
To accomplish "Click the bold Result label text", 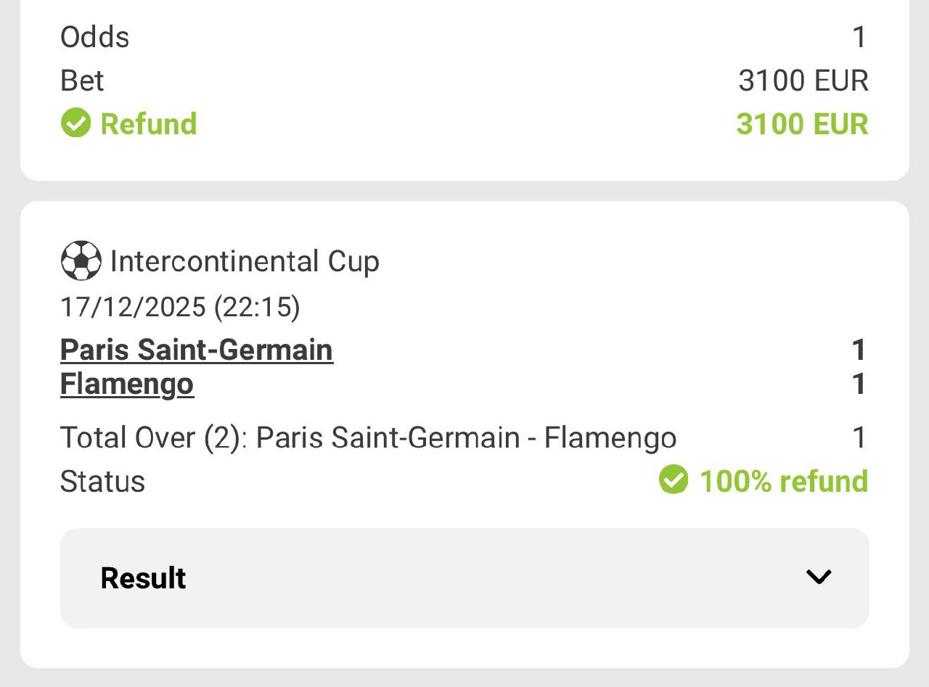I will 143,578.
